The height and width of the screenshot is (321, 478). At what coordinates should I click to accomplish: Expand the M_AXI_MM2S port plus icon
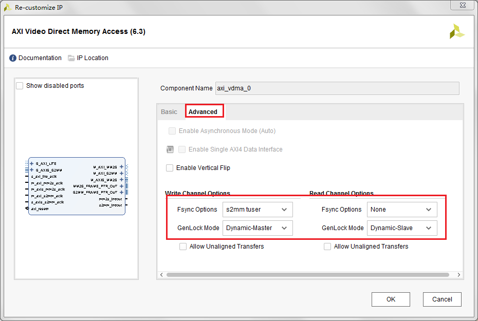[x=121, y=167]
